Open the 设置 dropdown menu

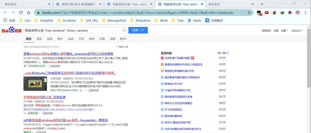click(284, 30)
